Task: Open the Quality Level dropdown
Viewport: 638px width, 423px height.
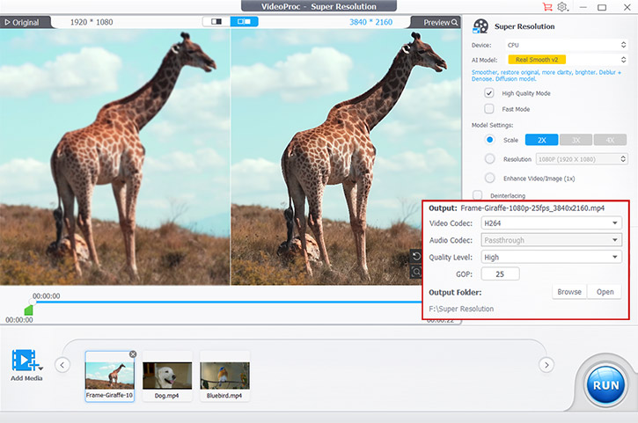Action: point(551,257)
